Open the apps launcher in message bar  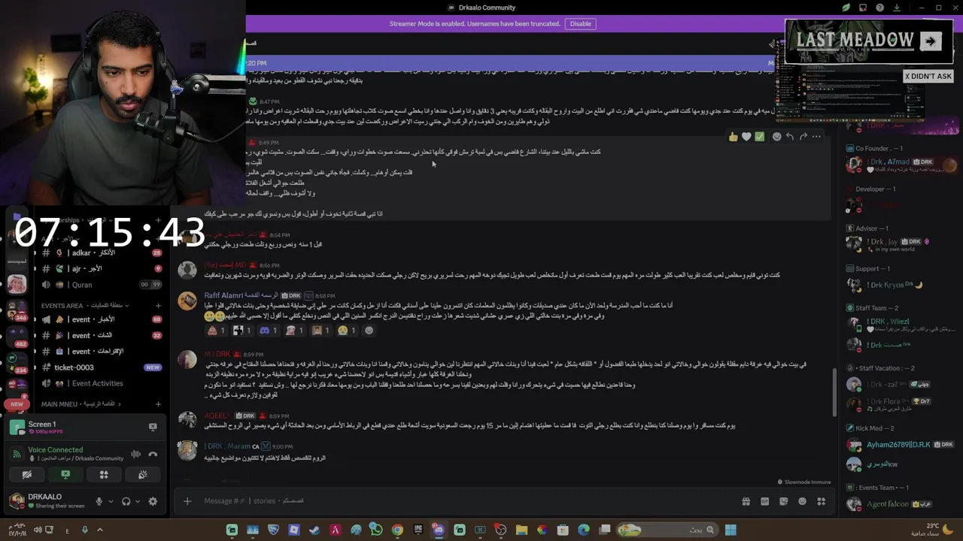(x=821, y=501)
